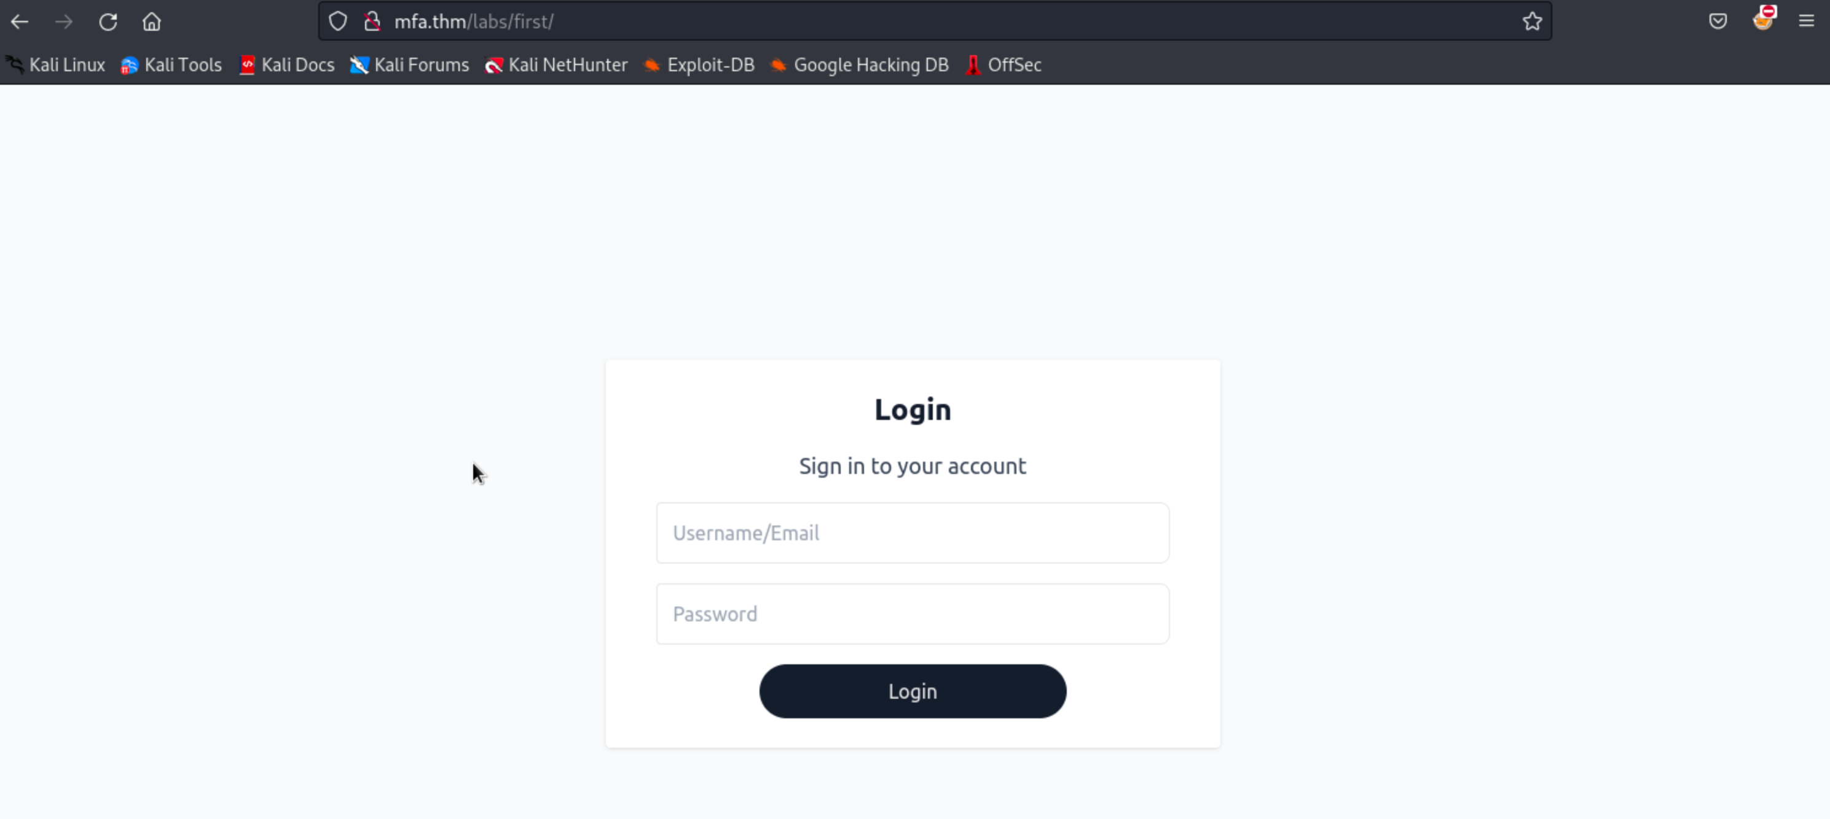Image resolution: width=1830 pixels, height=819 pixels.
Task: Go to the browser home page
Action: click(x=151, y=21)
